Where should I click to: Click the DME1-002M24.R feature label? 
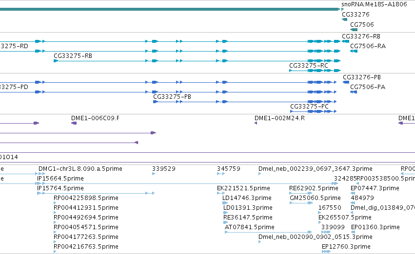click(279, 118)
